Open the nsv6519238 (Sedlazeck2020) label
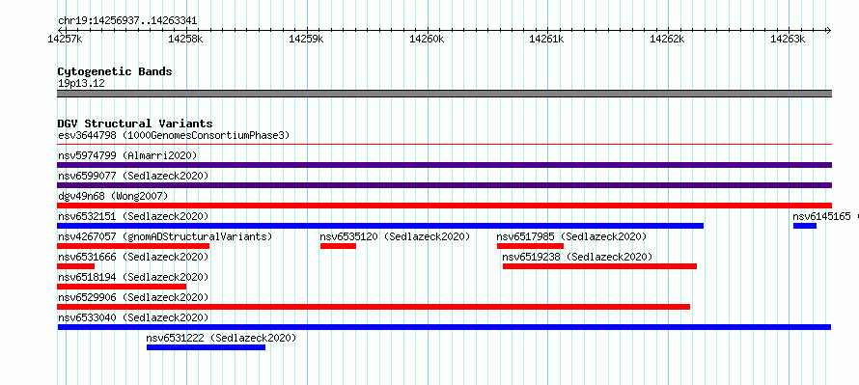859x385 pixels. 577,257
